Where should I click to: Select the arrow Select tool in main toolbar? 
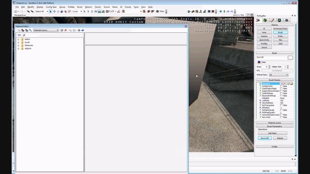point(50,12)
